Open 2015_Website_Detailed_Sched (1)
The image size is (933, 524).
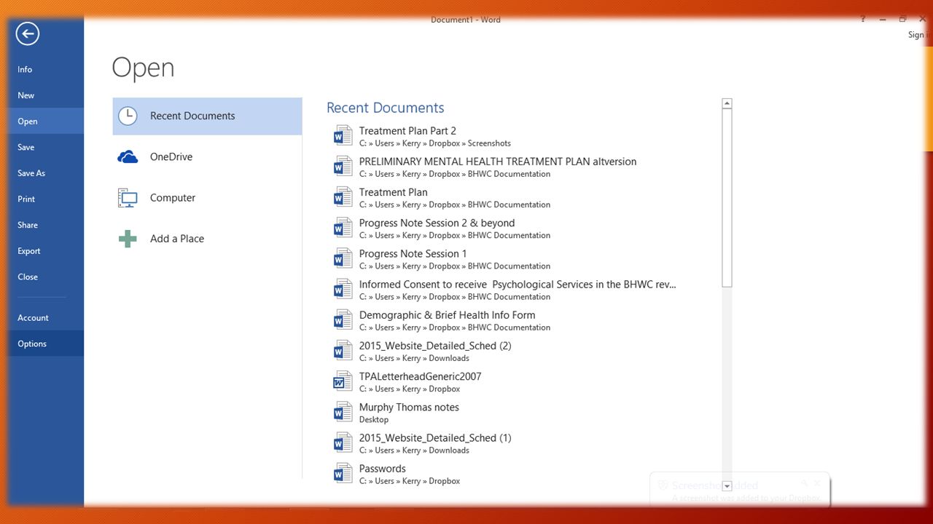click(523, 443)
